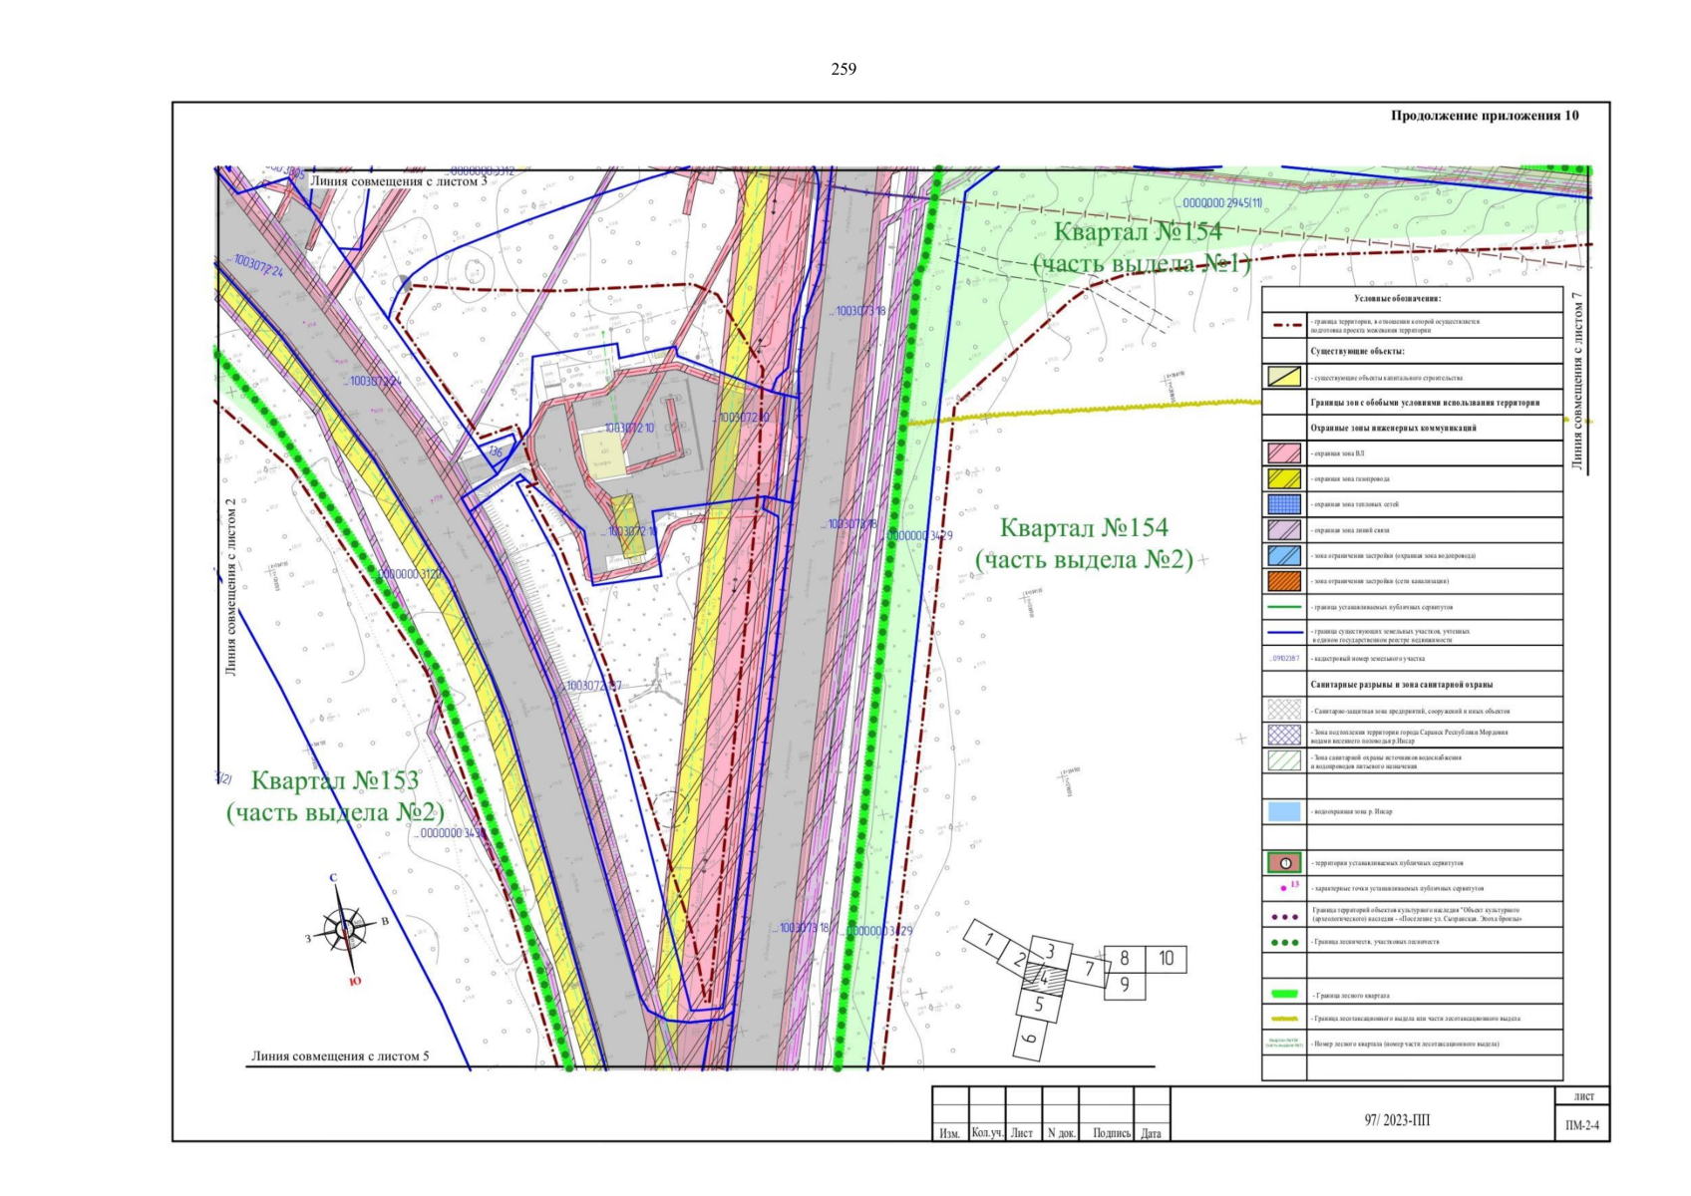Viewport: 1691px width, 1196px height.
Task: Select sheet 10 in the sheet index diagram
Action: point(1166,959)
